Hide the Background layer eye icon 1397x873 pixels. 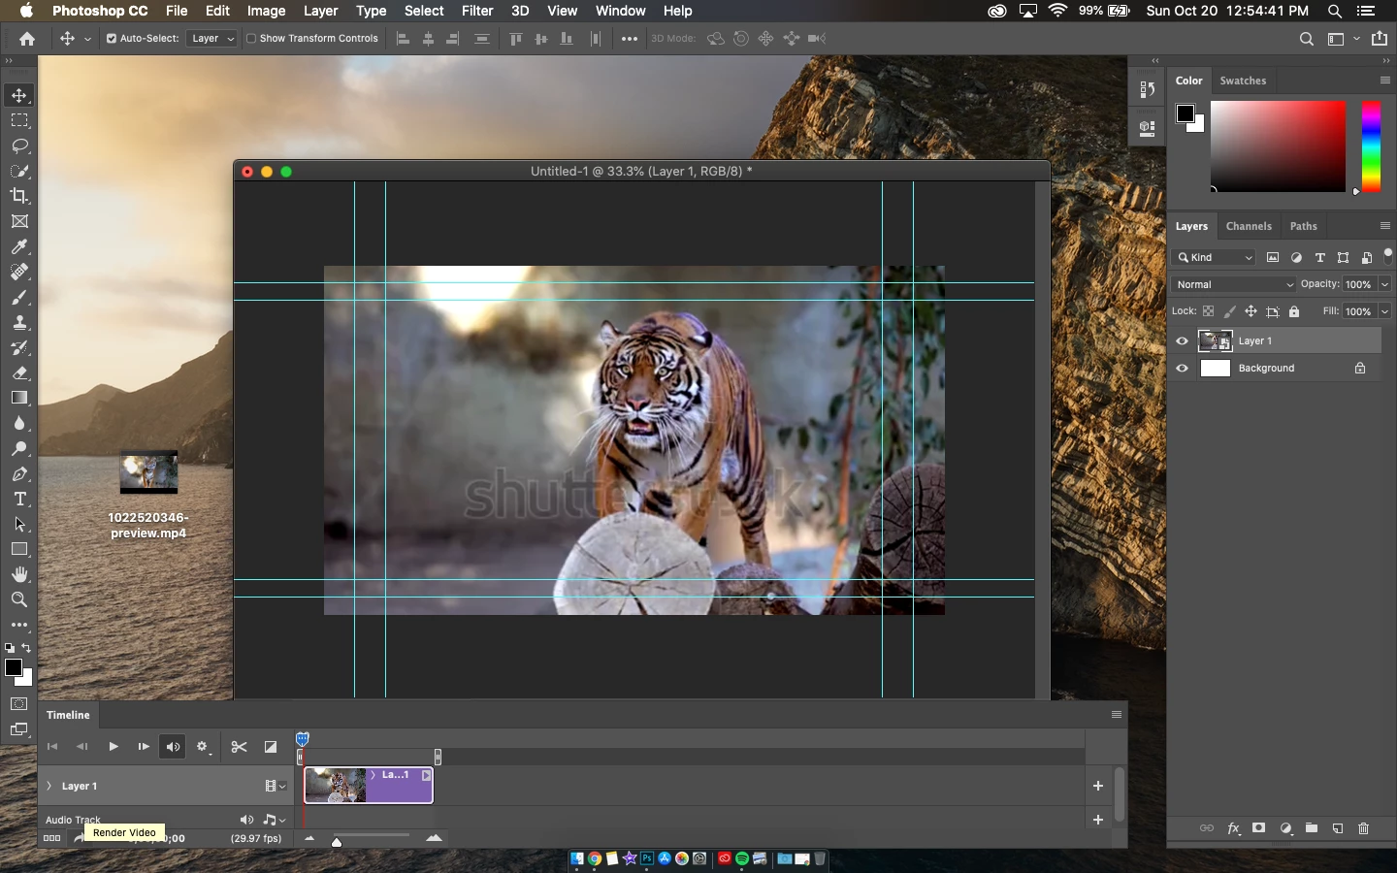click(x=1182, y=369)
